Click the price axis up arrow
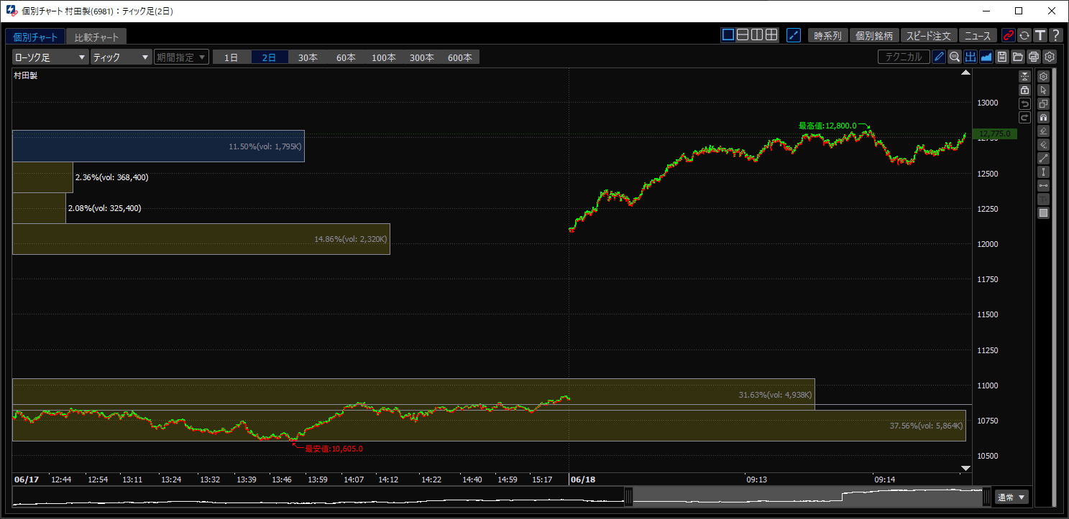The height and width of the screenshot is (519, 1069). [x=965, y=73]
